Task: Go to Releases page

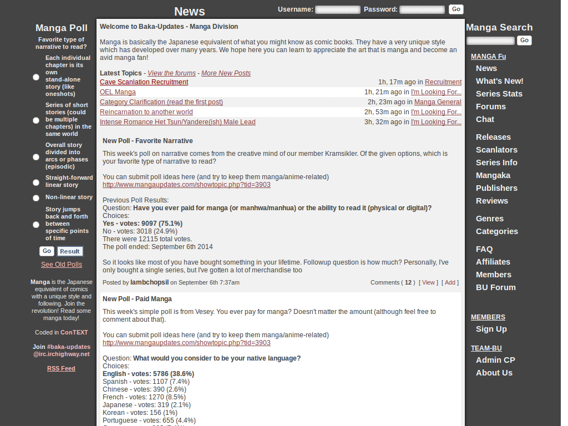Action: (x=493, y=137)
